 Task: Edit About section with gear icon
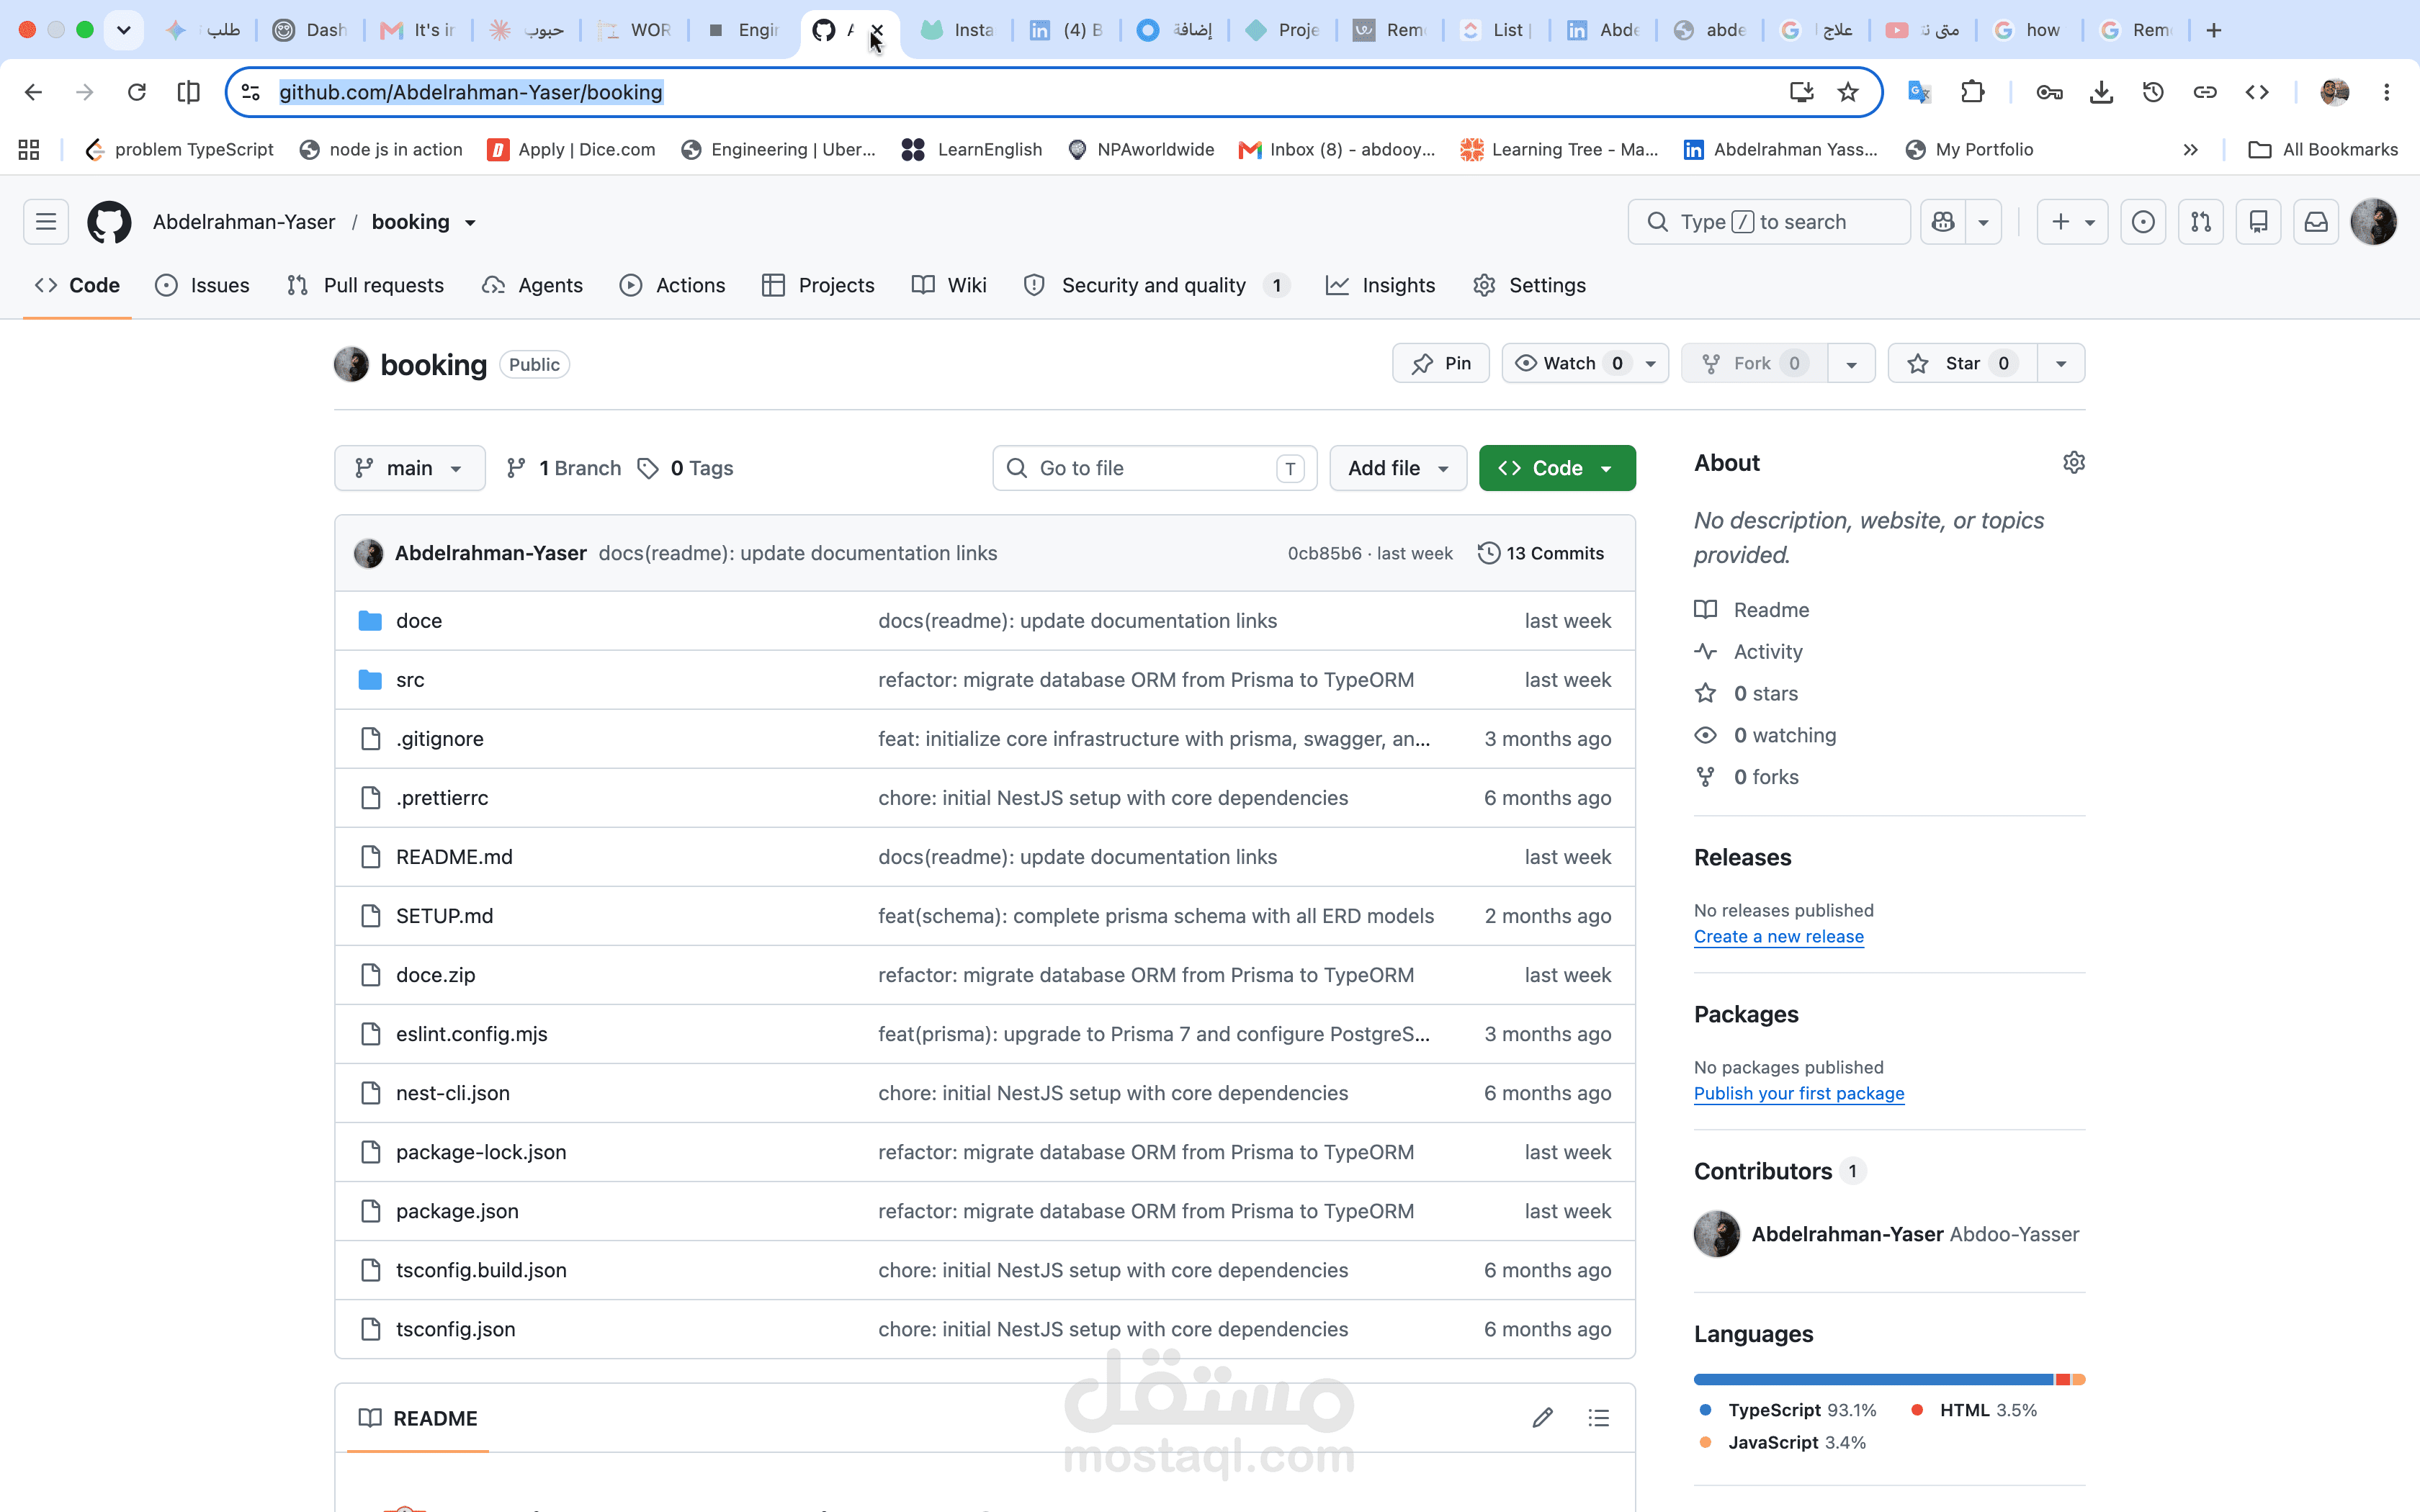point(2073,463)
